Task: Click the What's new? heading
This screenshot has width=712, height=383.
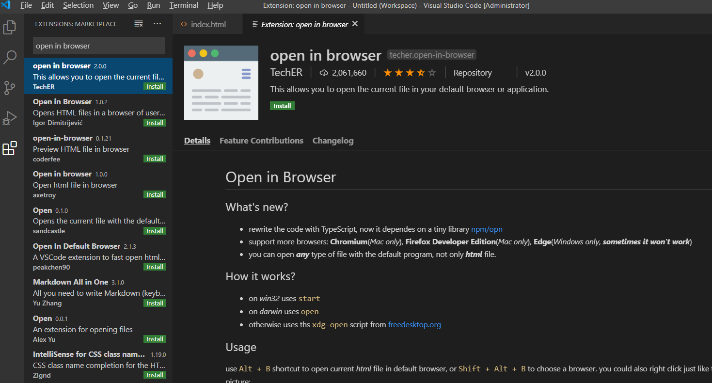Action: (x=257, y=207)
